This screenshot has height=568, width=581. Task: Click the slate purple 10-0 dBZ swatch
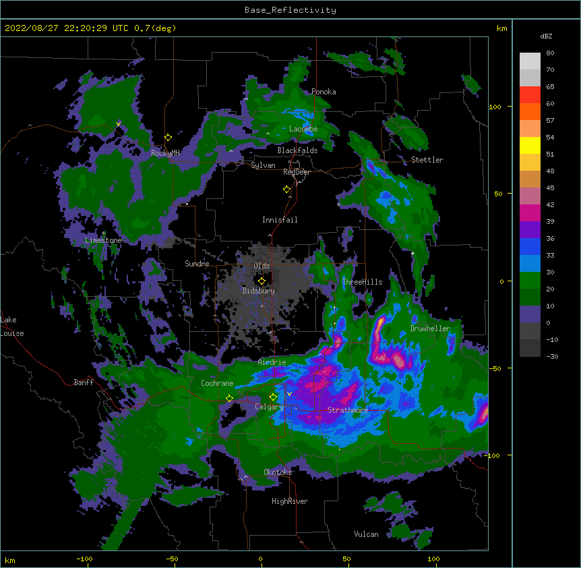coord(530,314)
